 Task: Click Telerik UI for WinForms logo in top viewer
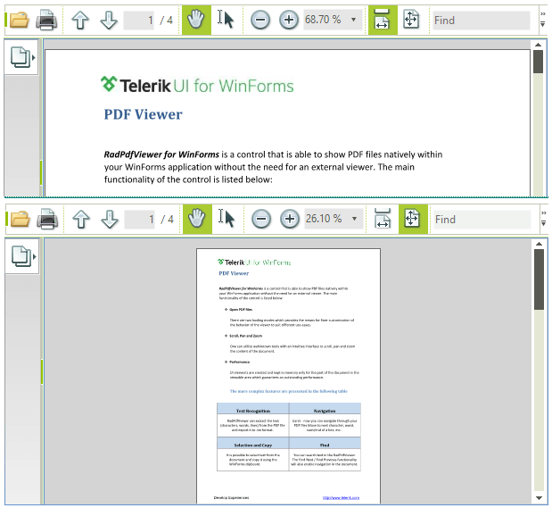click(197, 86)
